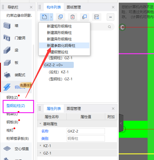This screenshot has height=160, width=154.
Task: Click the 免费体验 badge
Action: 26,85
